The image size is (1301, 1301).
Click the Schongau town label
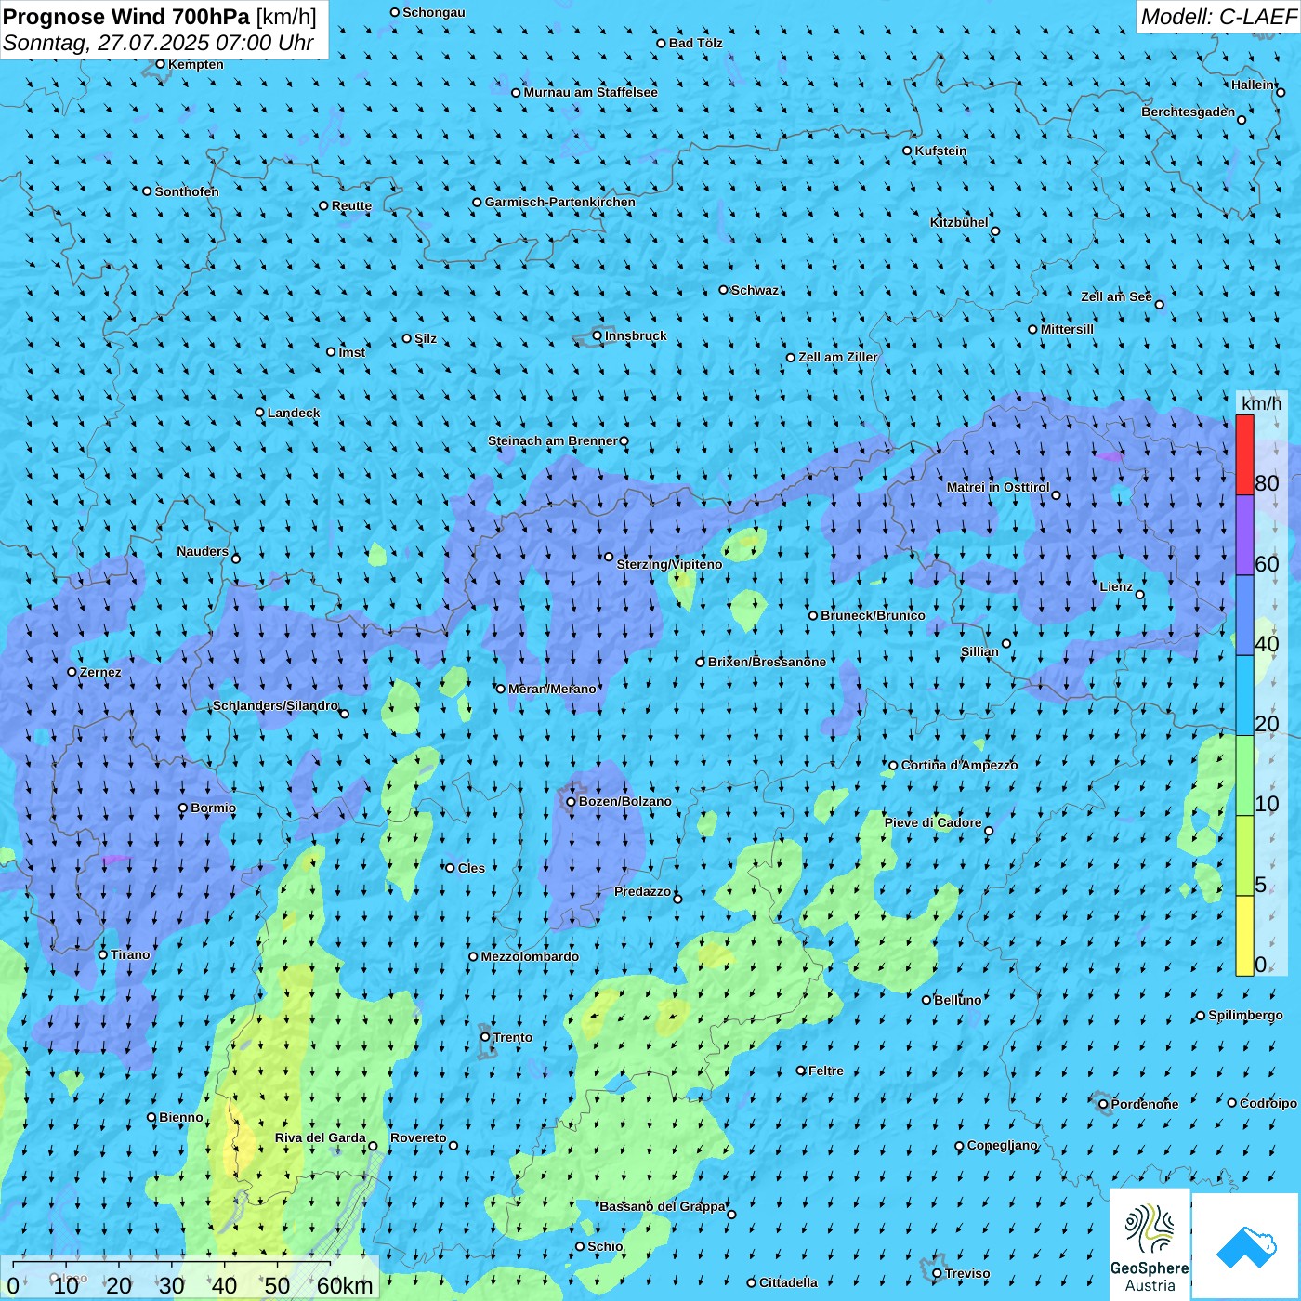[433, 12]
